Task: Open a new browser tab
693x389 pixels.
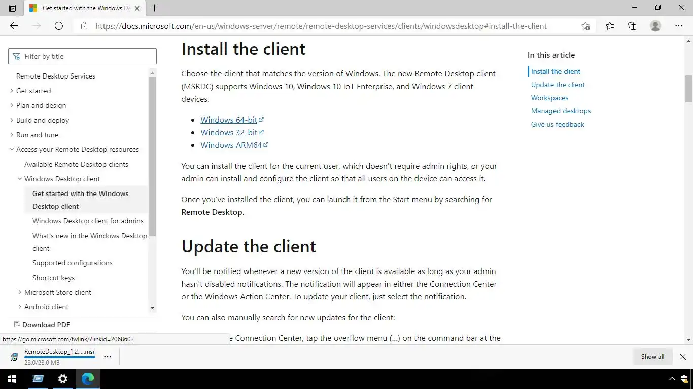Action: (155, 8)
